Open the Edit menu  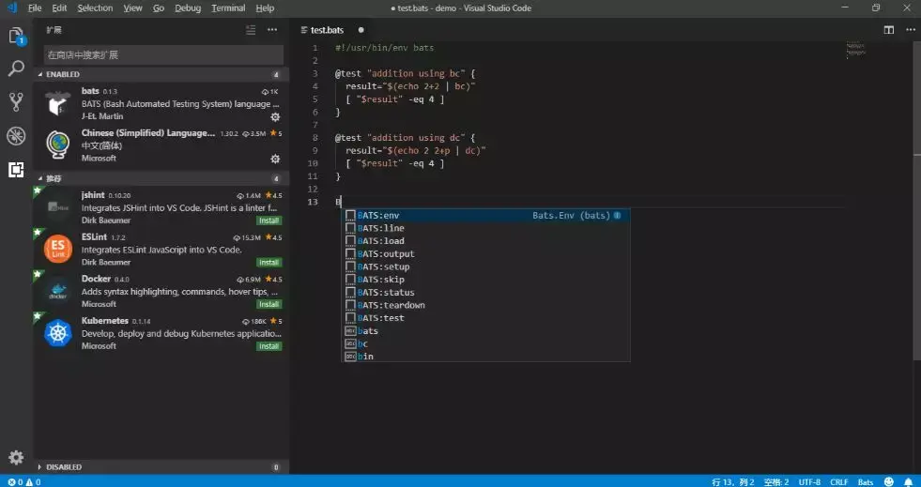pos(59,8)
